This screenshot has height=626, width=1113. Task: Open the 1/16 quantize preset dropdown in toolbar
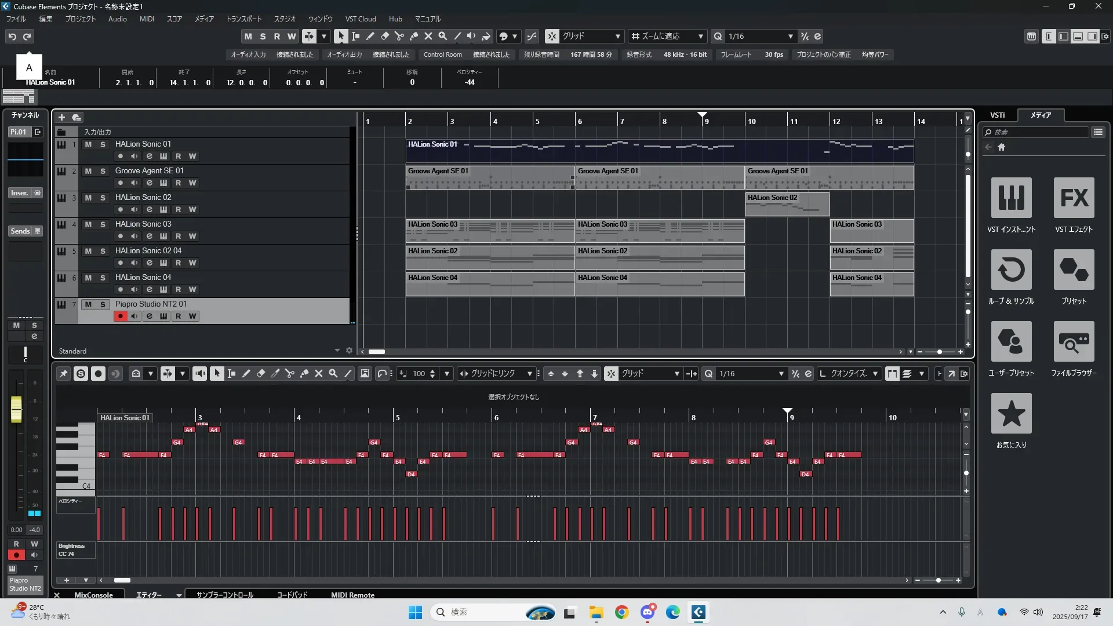pos(790,36)
